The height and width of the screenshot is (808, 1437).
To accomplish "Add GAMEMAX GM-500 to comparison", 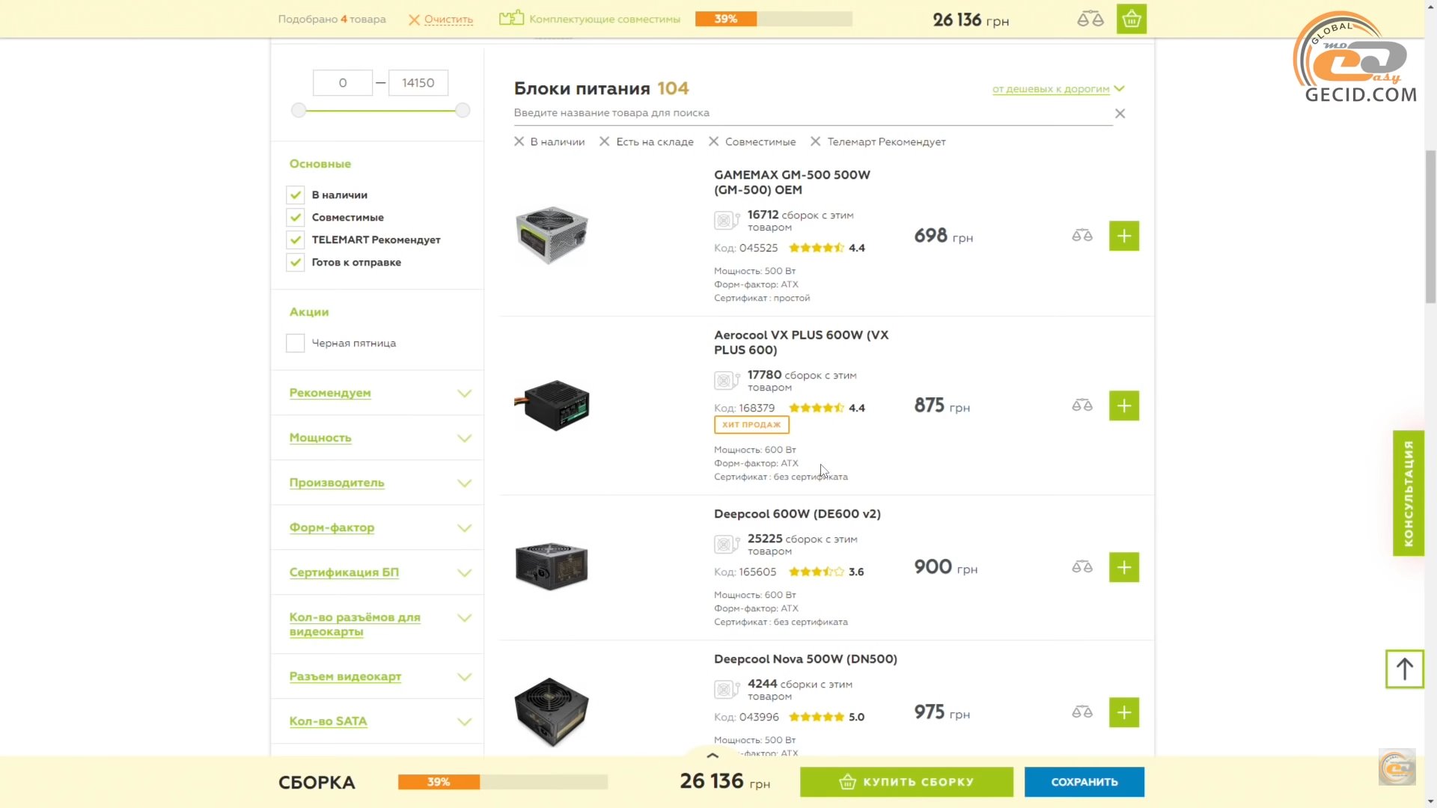I will click(x=1082, y=236).
